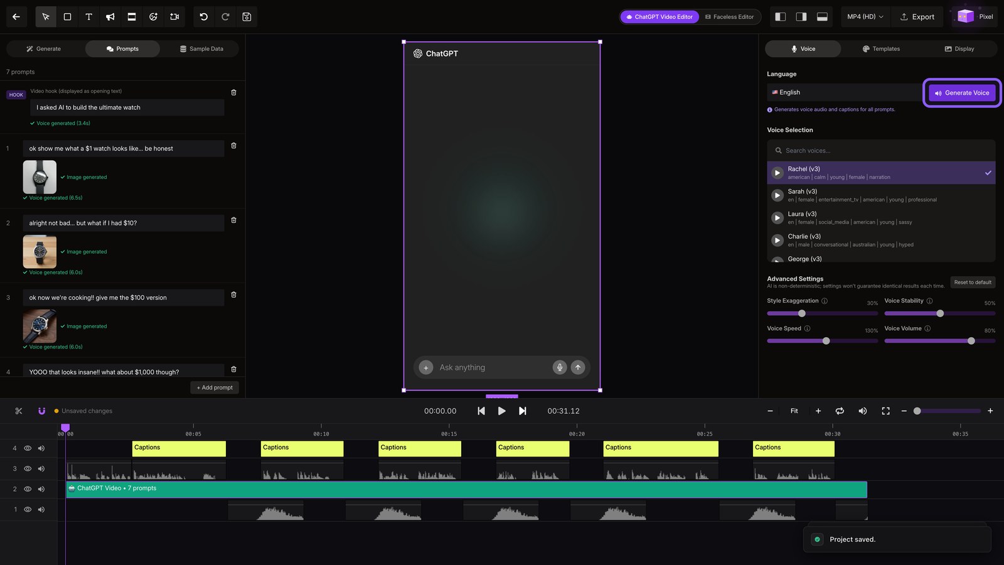1004x565 pixels.
Task: Toggle right panel layout
Action: pyautogui.click(x=801, y=17)
